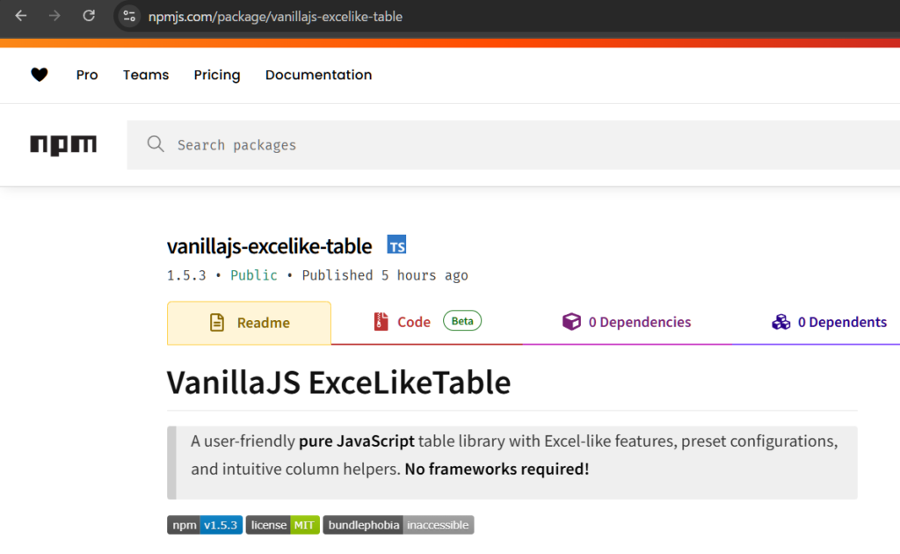The image size is (900, 554).
Task: Click the Readme document icon
Action: click(217, 323)
